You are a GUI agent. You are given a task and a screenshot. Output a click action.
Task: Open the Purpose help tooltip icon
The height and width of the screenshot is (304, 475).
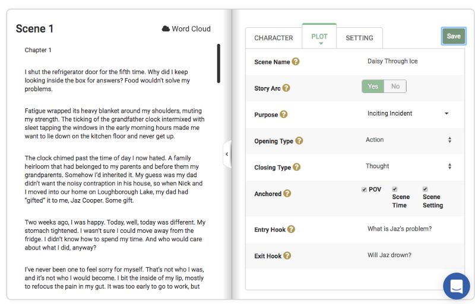click(x=283, y=114)
